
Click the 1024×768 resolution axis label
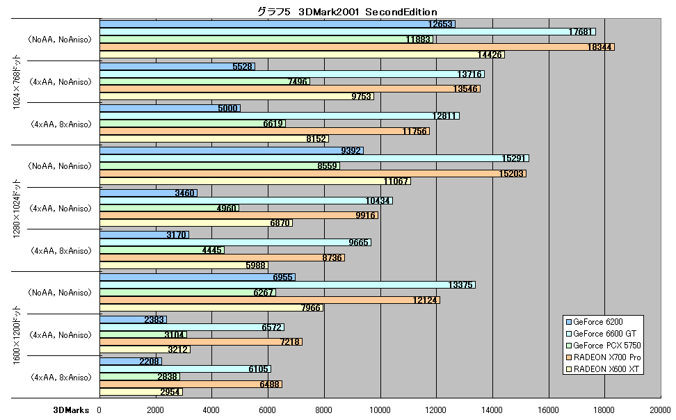[17, 82]
